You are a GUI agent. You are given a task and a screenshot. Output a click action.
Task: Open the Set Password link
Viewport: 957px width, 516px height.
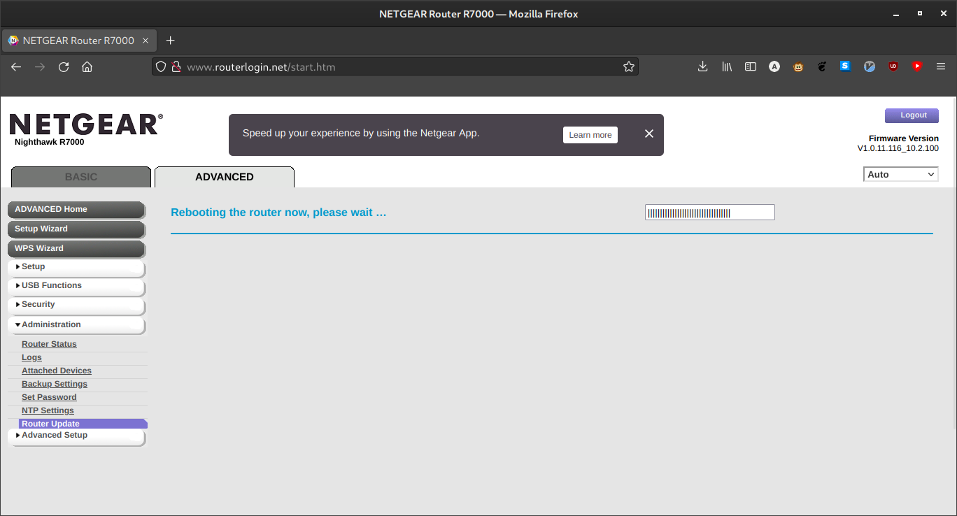pyautogui.click(x=49, y=397)
